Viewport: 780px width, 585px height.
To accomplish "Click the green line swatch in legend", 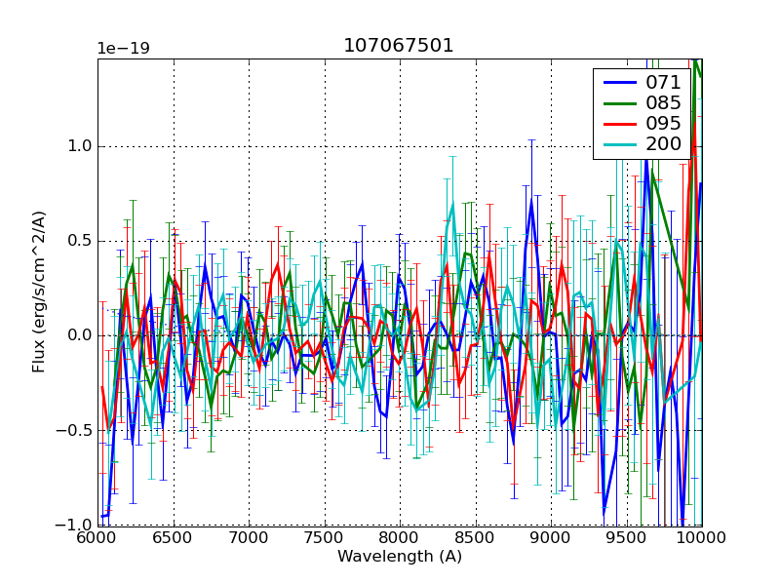I will pyautogui.click(x=620, y=103).
